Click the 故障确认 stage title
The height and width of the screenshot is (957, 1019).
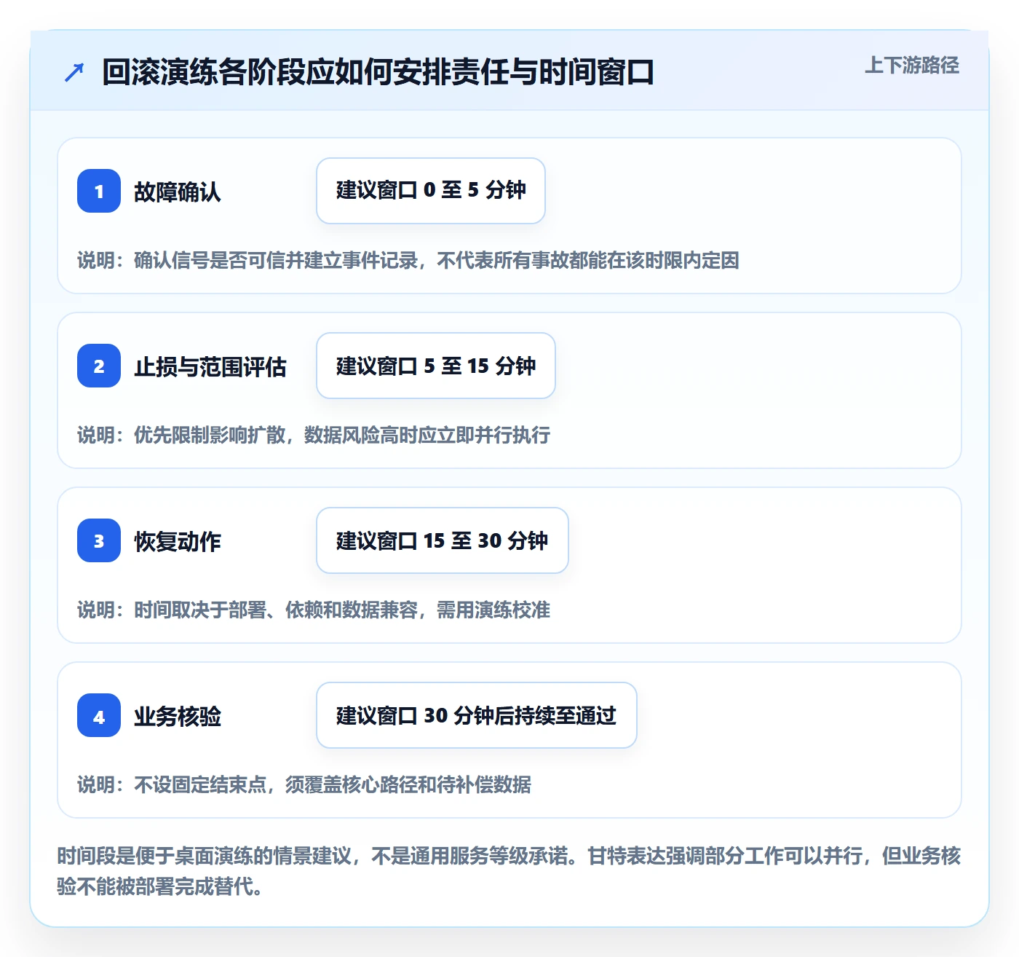pyautogui.click(x=178, y=192)
